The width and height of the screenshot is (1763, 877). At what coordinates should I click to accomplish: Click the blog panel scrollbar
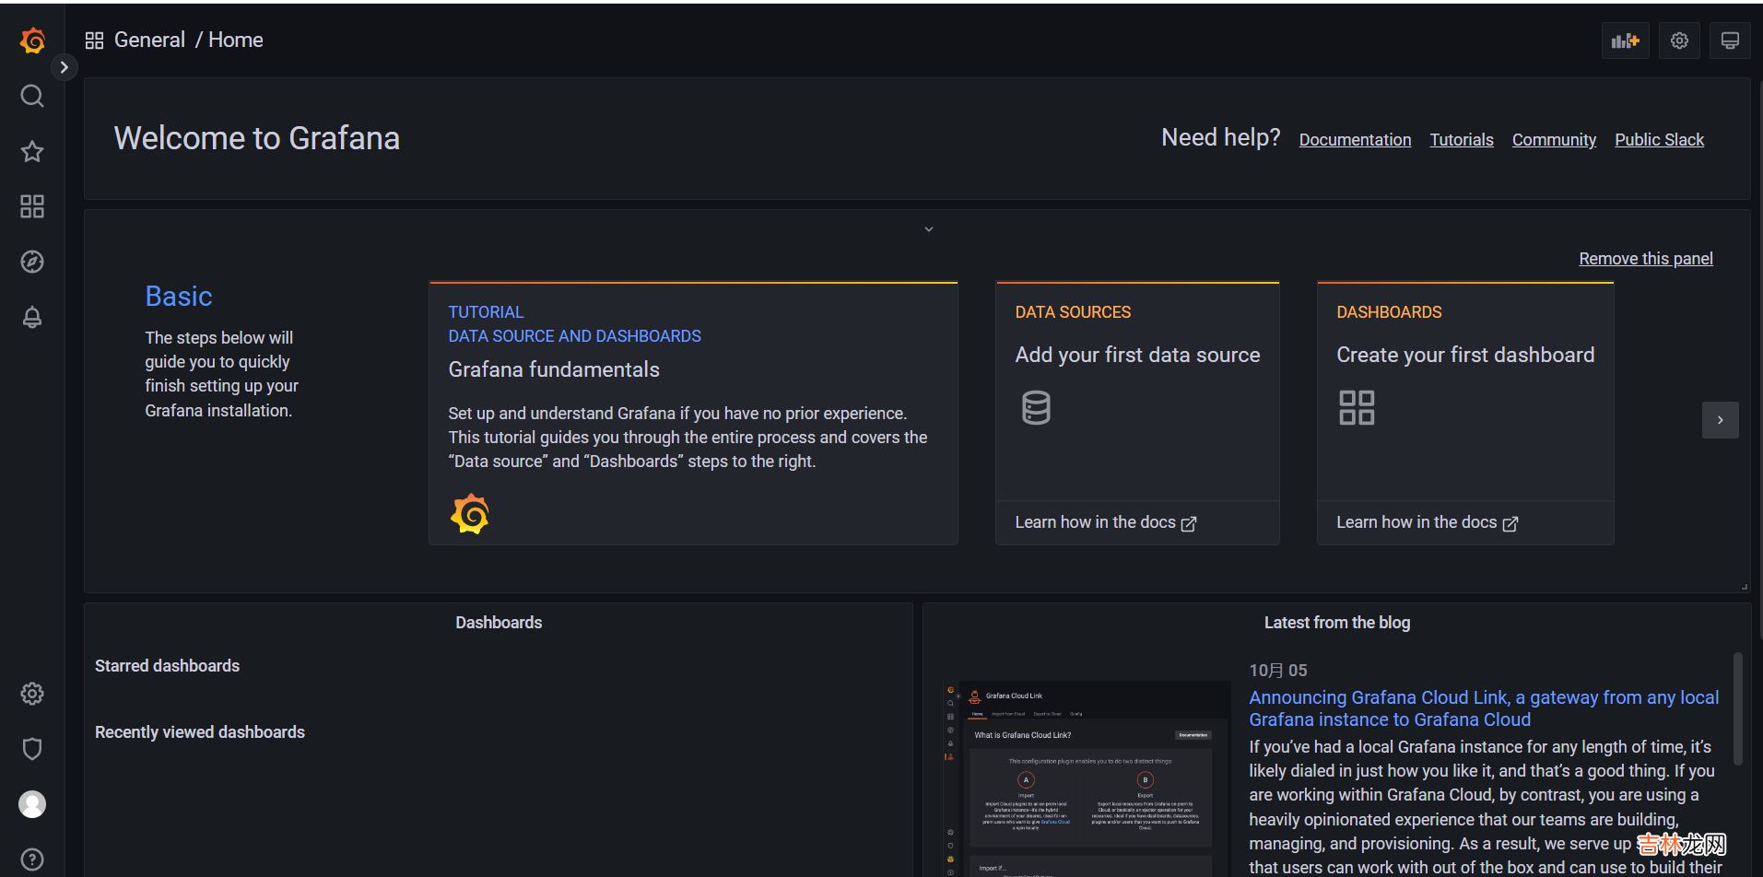[1738, 709]
